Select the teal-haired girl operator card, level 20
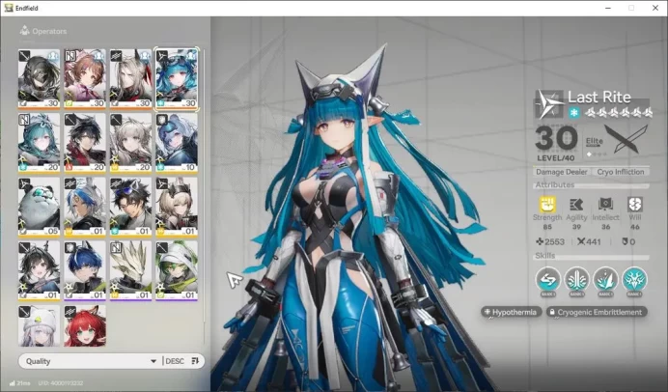Viewport: 668px width, 392px height. pyautogui.click(x=39, y=143)
